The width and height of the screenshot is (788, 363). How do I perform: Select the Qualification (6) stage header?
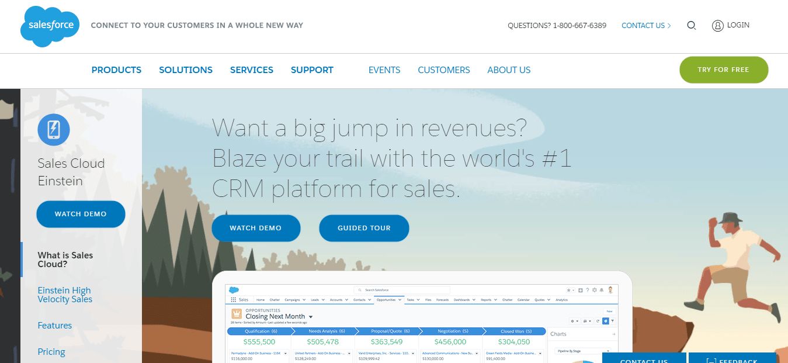(x=261, y=331)
